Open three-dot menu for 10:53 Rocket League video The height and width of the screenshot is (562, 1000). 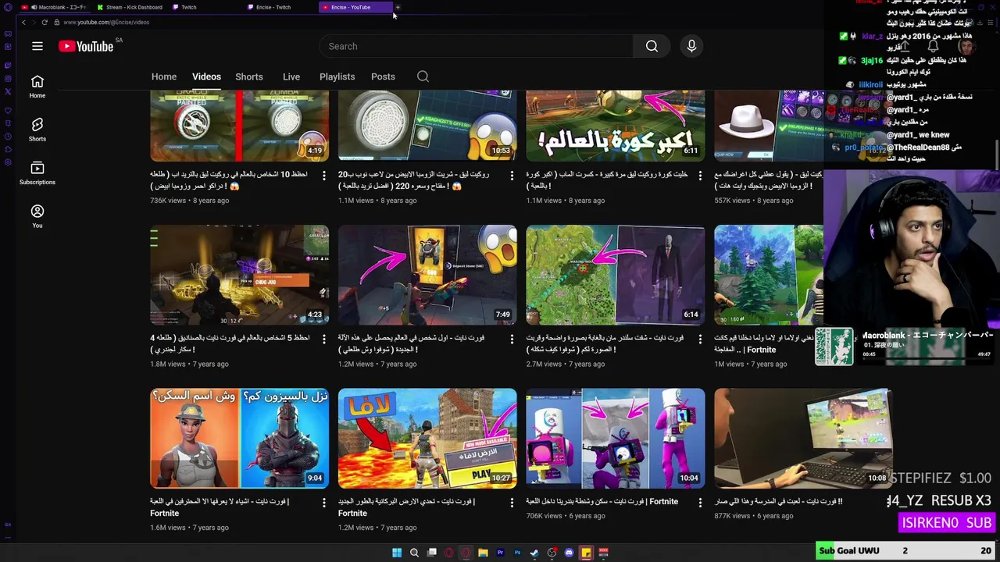(512, 176)
